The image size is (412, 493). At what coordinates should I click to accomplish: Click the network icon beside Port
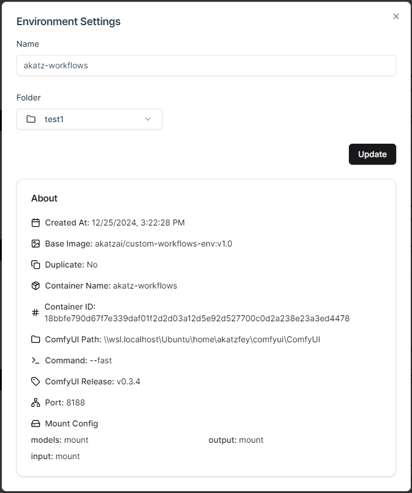click(36, 402)
